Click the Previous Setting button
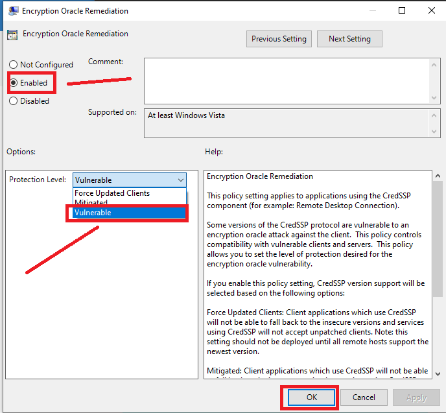This screenshot has height=413, width=446. [x=279, y=39]
